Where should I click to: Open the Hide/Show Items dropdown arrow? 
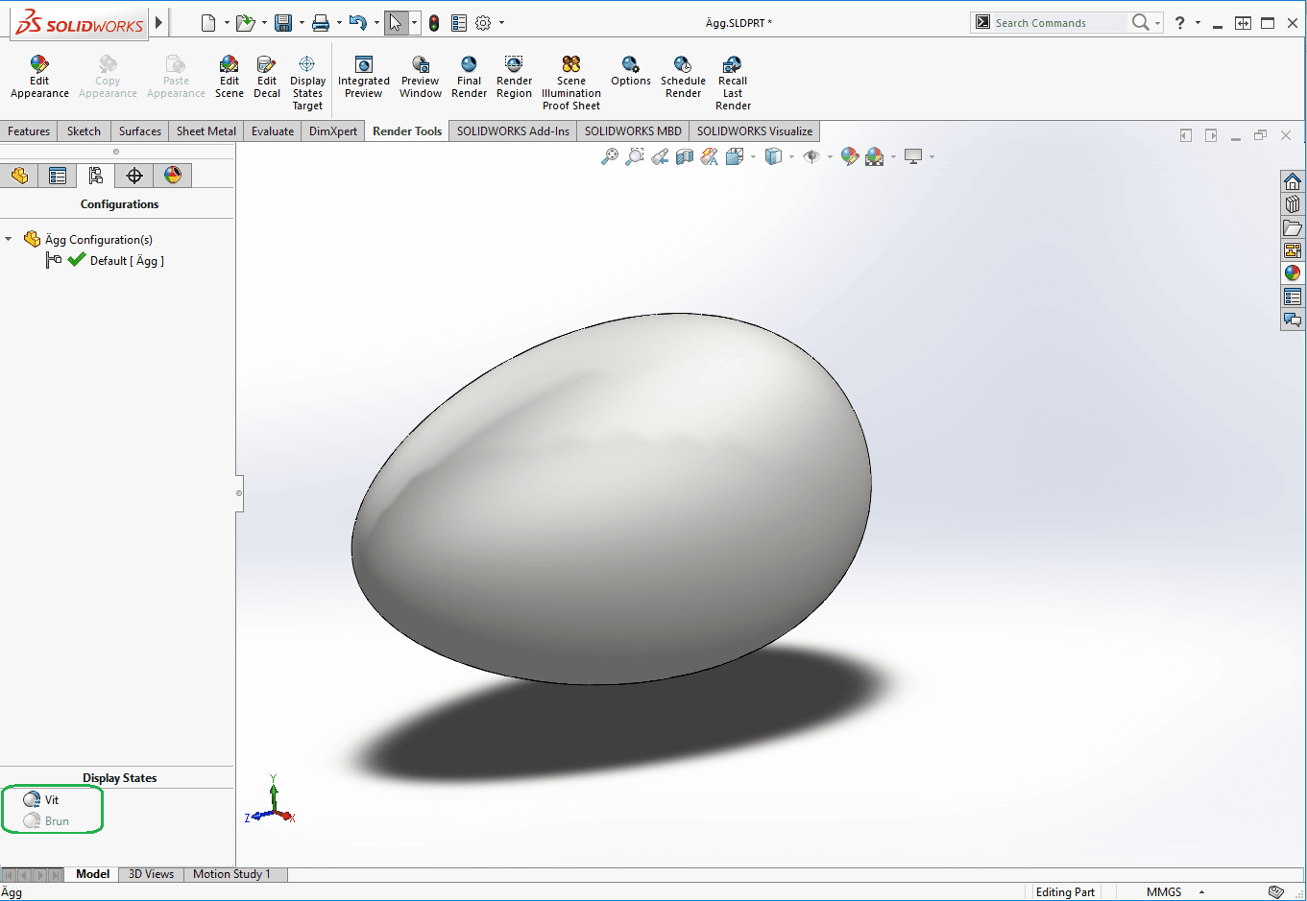point(830,157)
